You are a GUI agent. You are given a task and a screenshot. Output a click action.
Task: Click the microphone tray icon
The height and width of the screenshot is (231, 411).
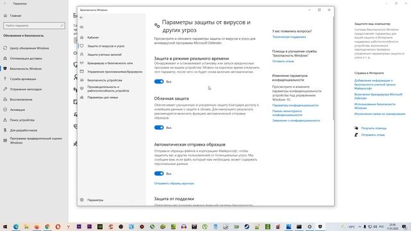coord(365,227)
